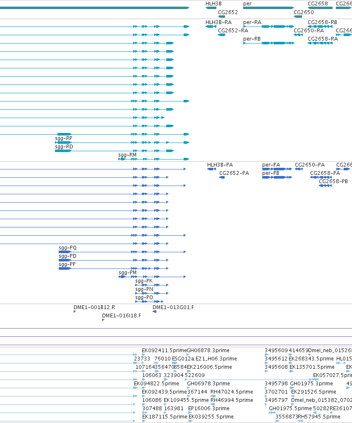
Task: Select the per-RB transcript
Action: click(268, 43)
